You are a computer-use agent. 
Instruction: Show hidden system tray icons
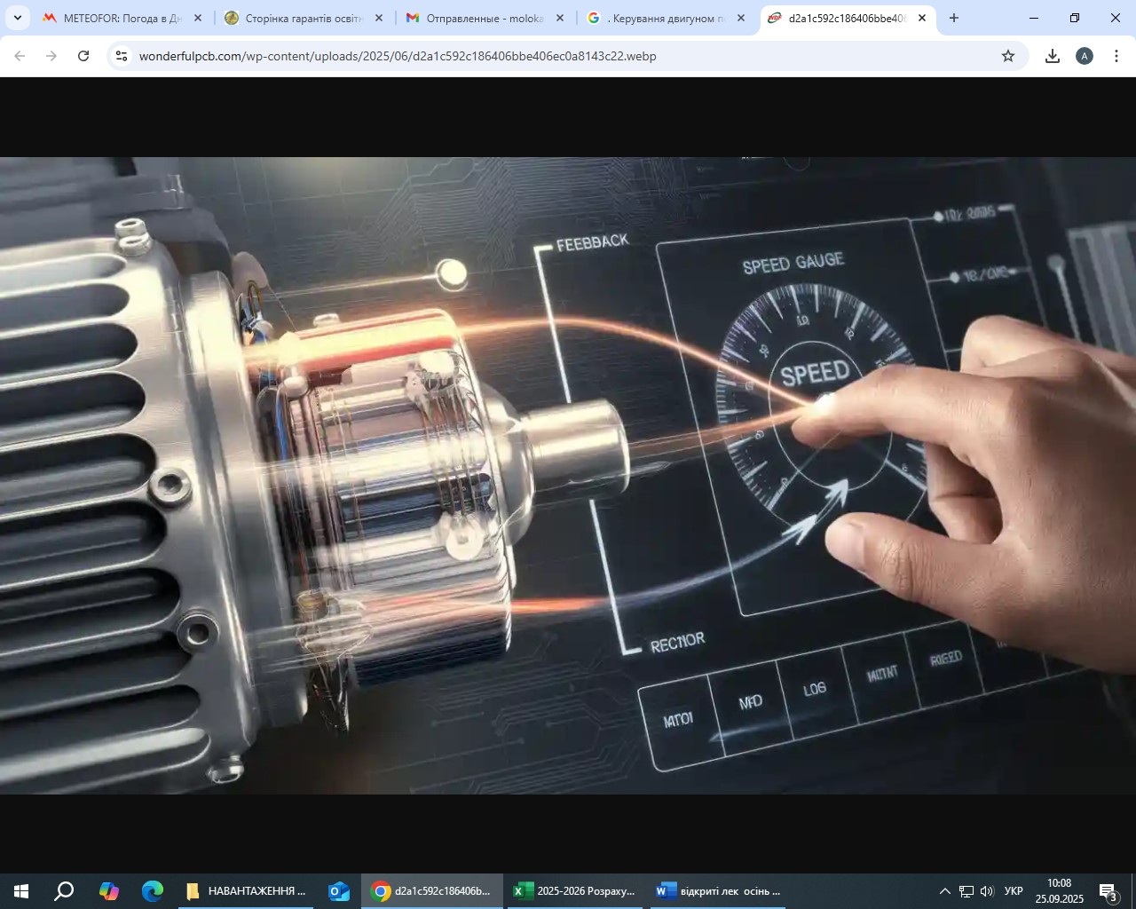(945, 891)
